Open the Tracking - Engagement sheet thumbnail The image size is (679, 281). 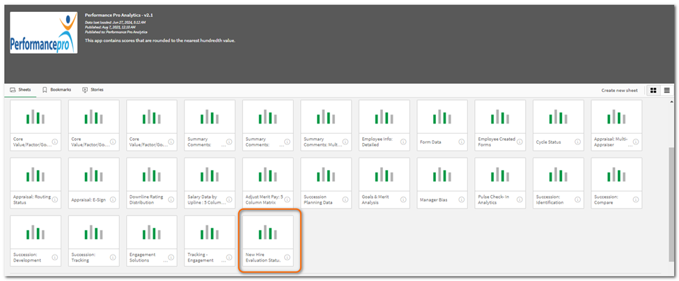pos(210,232)
